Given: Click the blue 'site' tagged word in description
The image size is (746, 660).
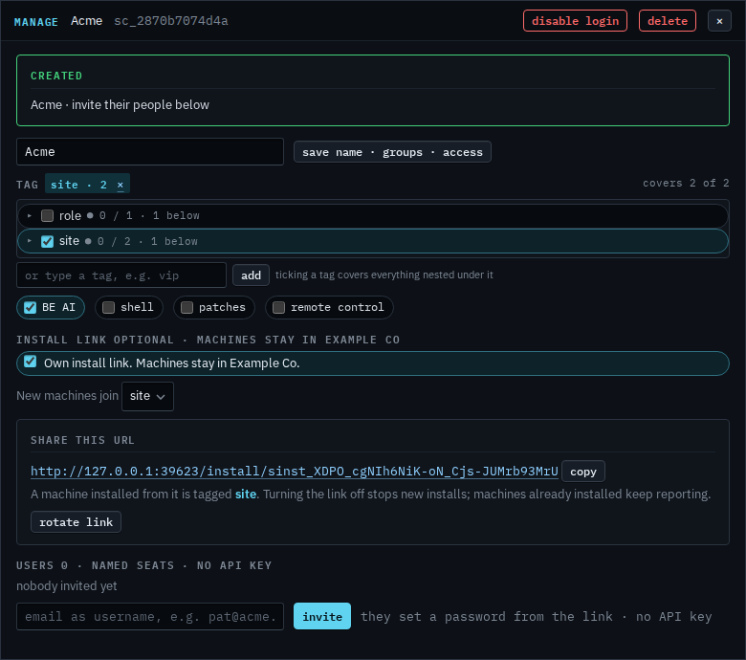Looking at the screenshot, I should 246,494.
